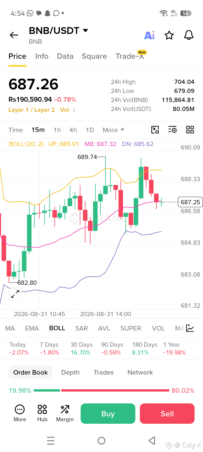Viewport: 203px width, 452px height.
Task: Select the 180 Days 8.31% performance
Action: pos(145,349)
